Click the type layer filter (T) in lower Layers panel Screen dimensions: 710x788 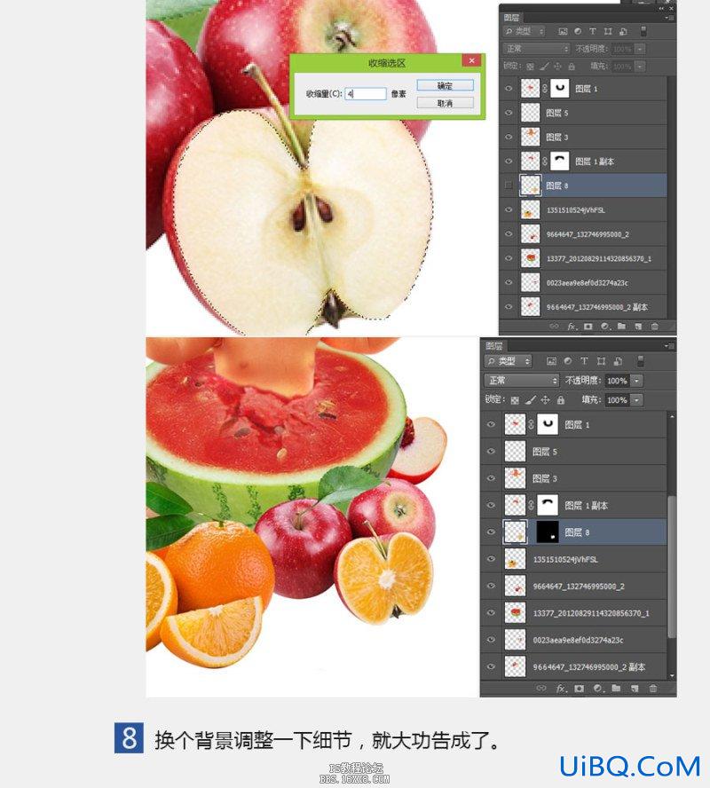click(x=584, y=361)
